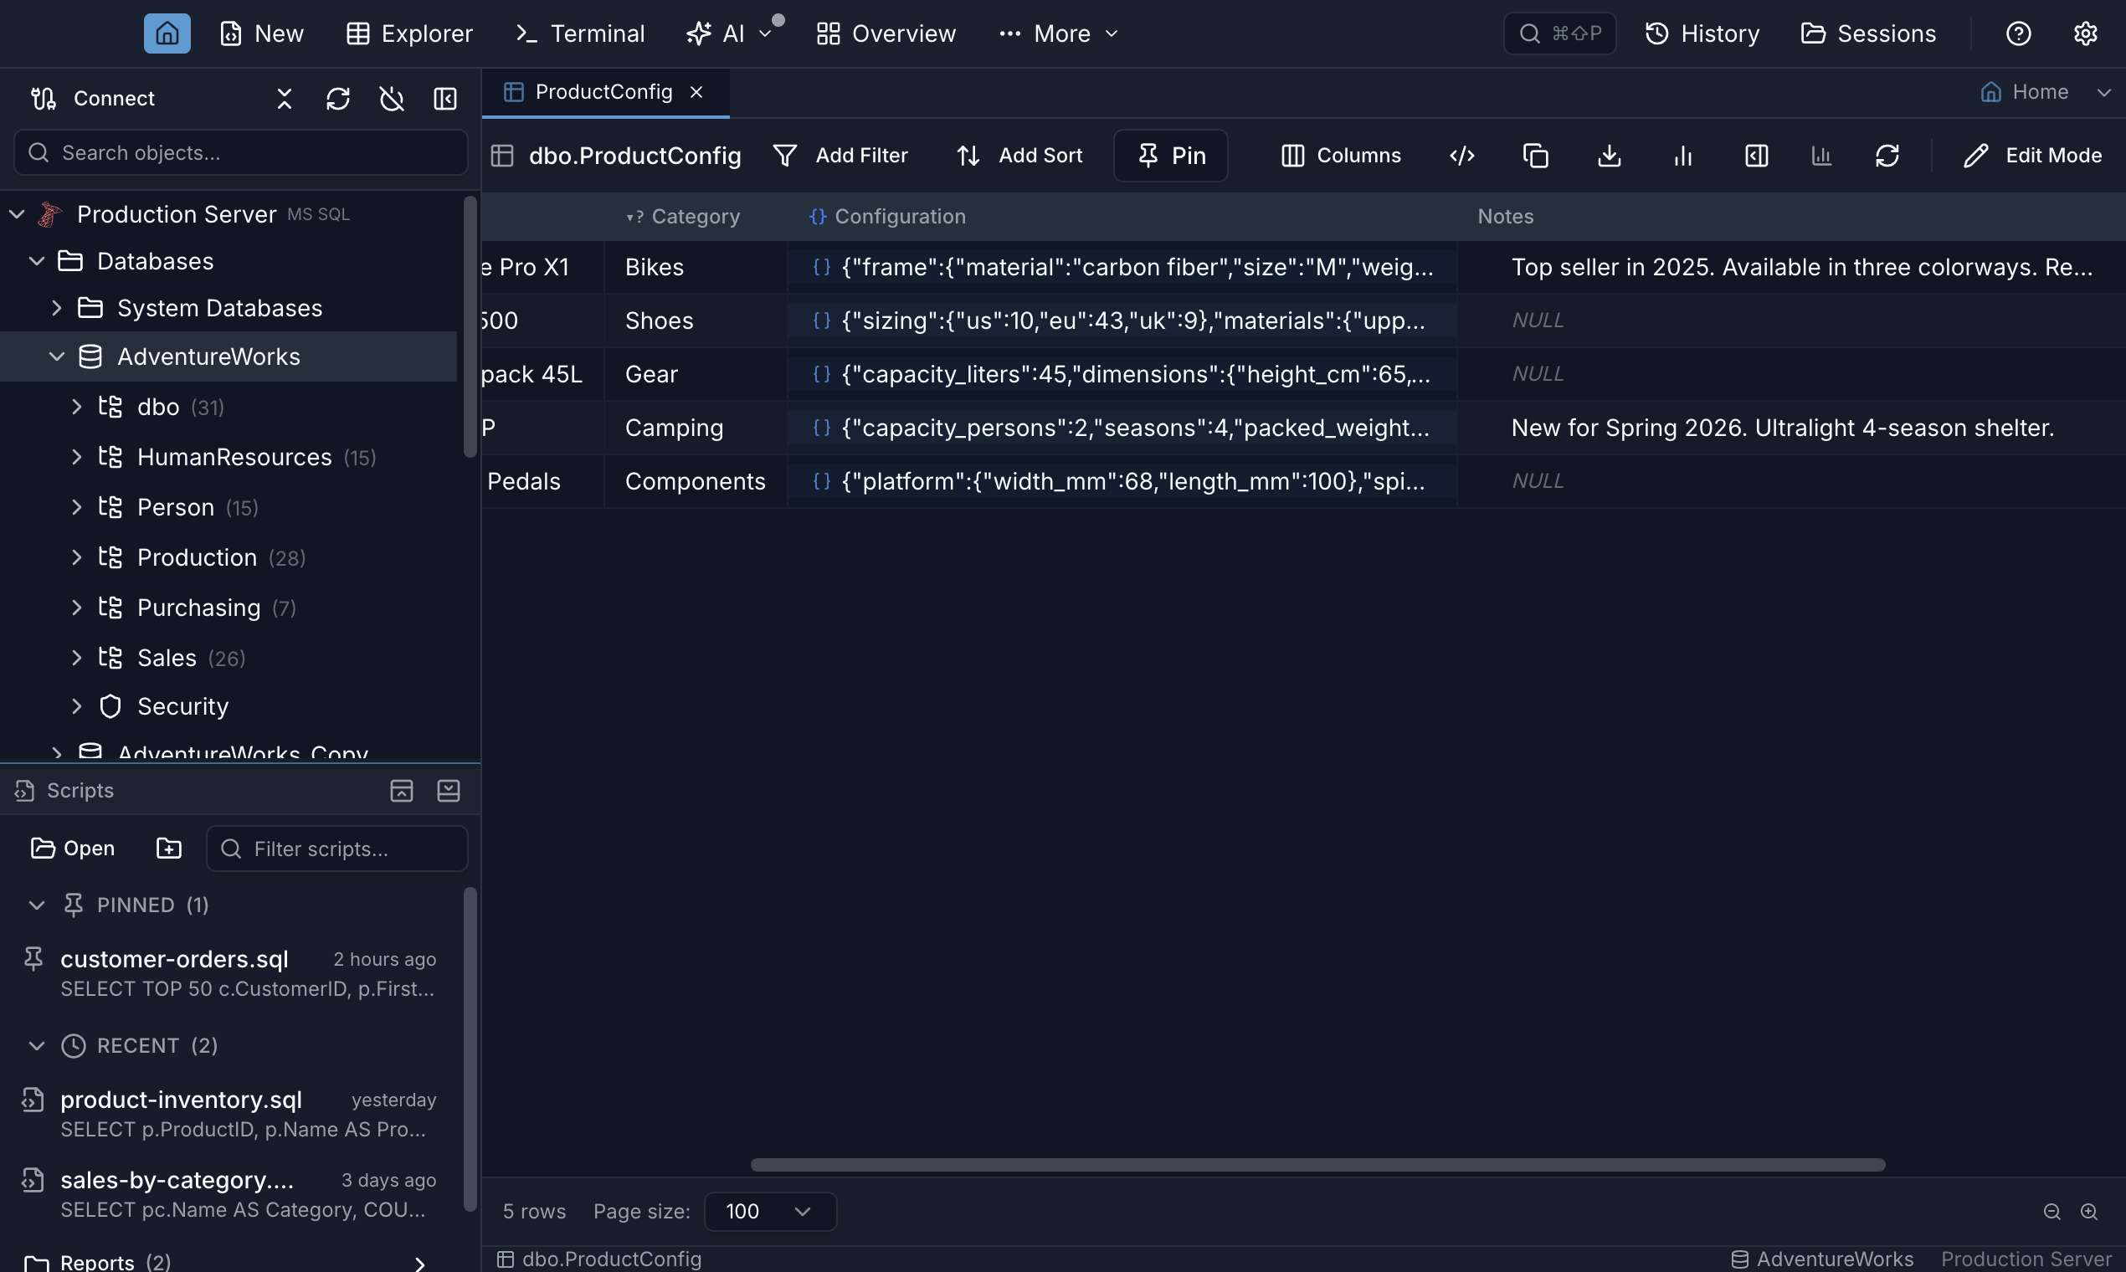2126x1272 pixels.
Task: Expand the Reports scripts folder
Action: tap(419, 1264)
